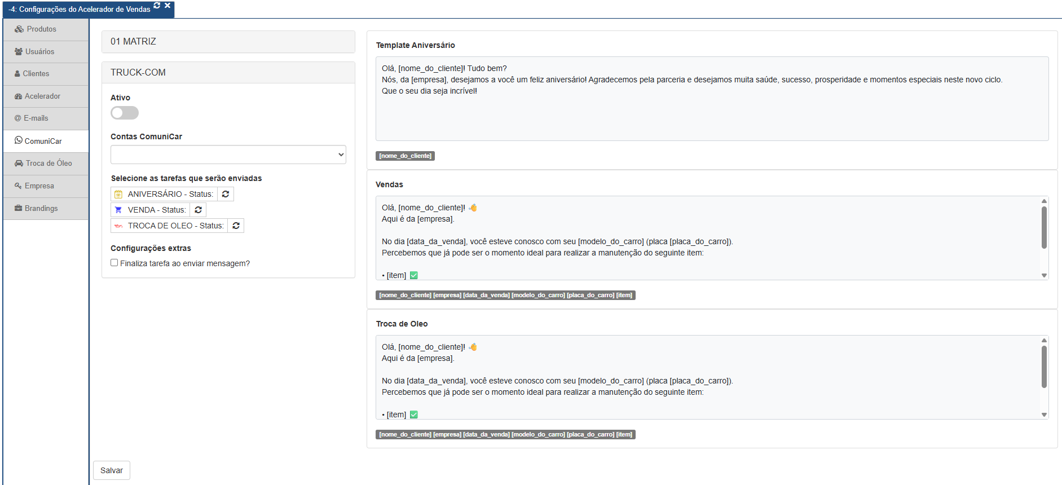The image size is (1062, 485).
Task: Refresh the VENDA task status
Action: [x=199, y=210]
